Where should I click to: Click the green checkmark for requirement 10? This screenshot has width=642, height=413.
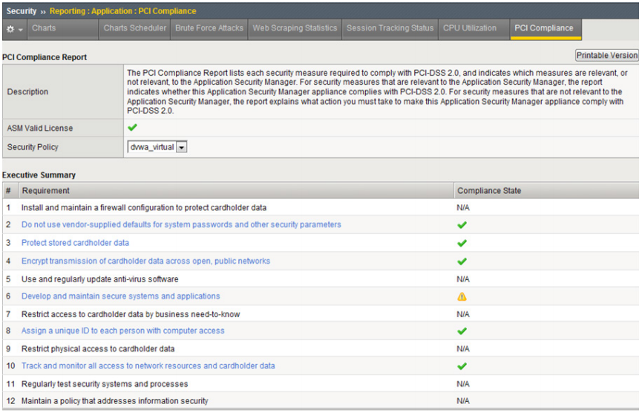tap(462, 366)
